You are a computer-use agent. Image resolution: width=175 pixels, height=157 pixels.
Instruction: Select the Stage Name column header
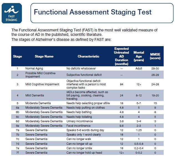click(x=44, y=56)
